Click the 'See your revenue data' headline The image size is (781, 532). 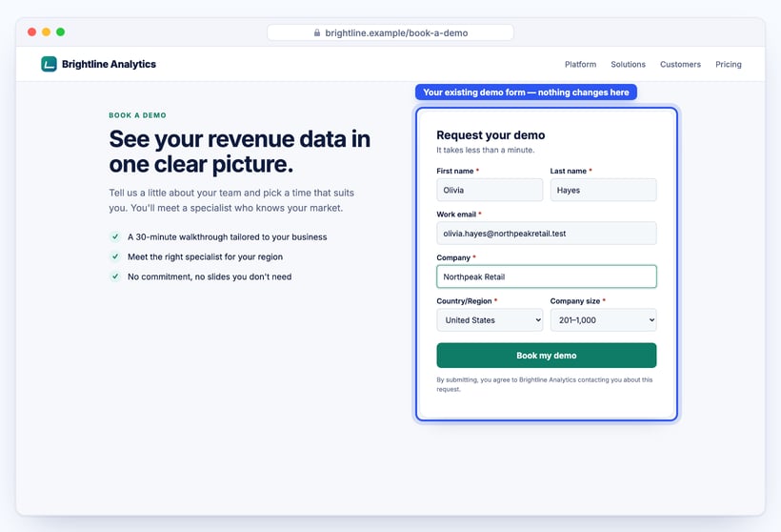[x=240, y=152]
